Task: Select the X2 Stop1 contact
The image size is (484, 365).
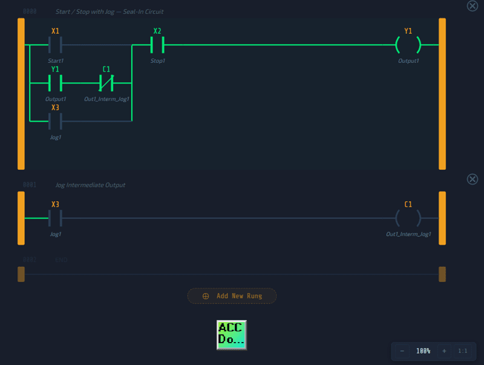Action: 157,45
